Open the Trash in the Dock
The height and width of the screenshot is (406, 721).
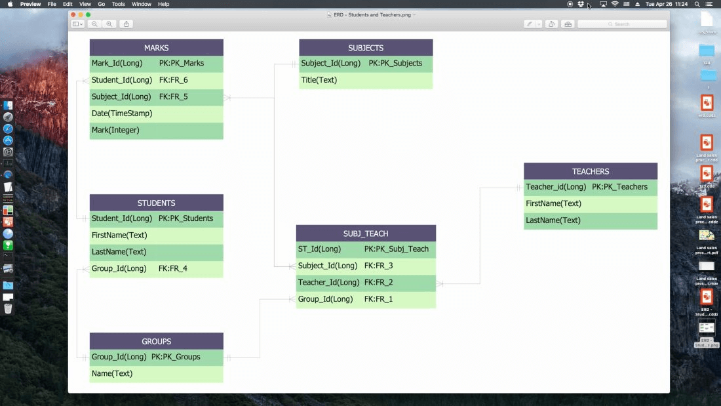pyautogui.click(x=8, y=308)
